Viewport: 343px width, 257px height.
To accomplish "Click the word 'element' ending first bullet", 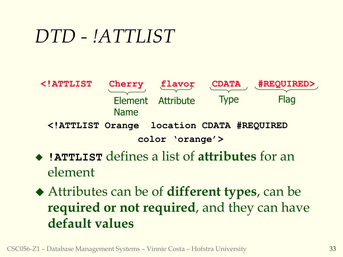I will pos(71,172).
